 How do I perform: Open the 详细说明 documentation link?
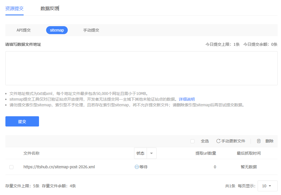pos(186,99)
